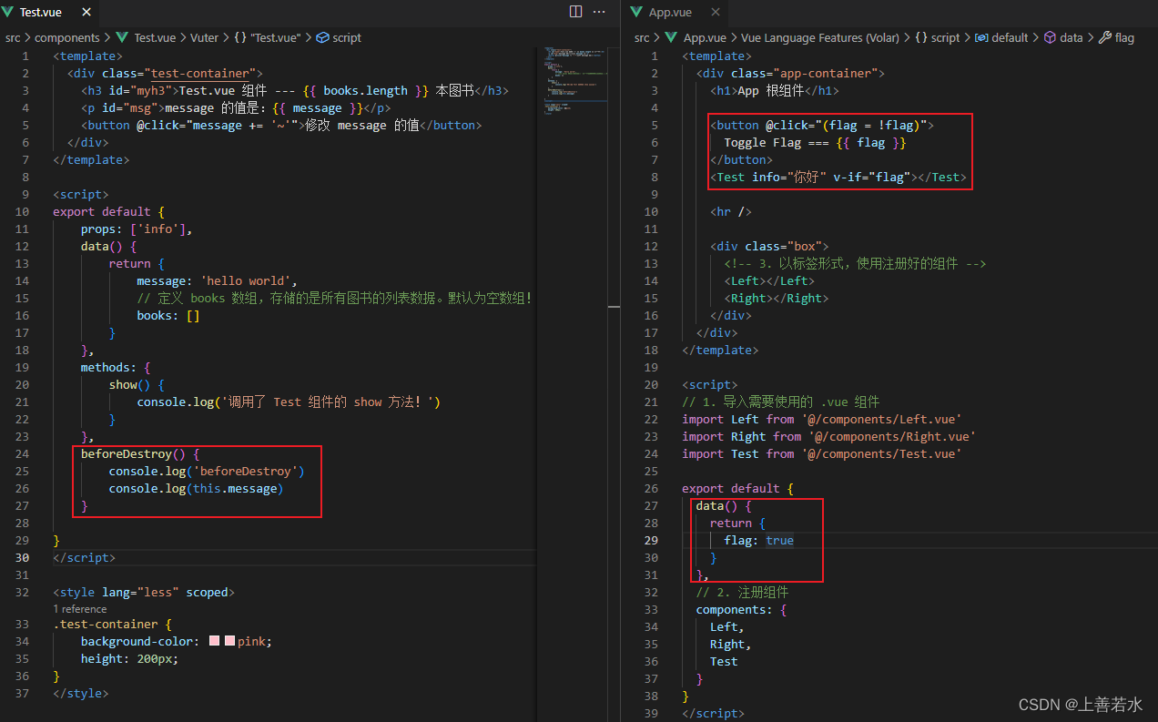Click the data cube icon in the App.vue breadcrumbs

click(x=1050, y=38)
